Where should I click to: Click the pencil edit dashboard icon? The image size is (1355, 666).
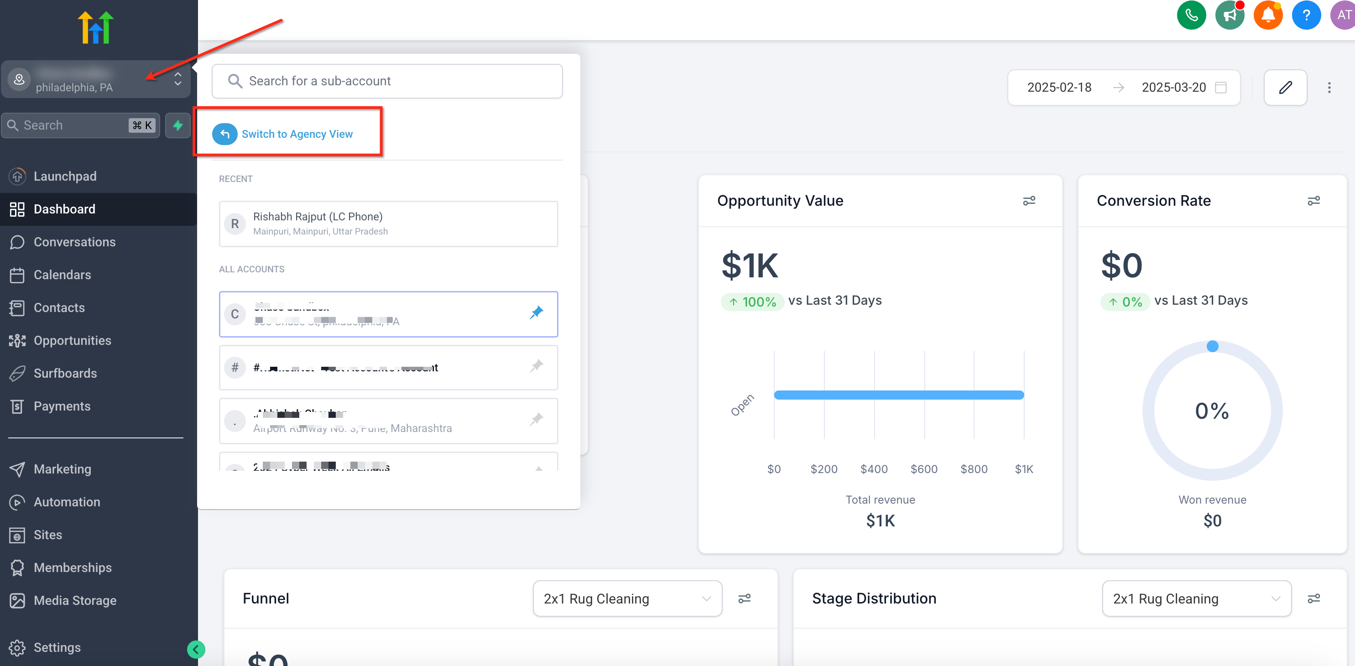tap(1285, 87)
